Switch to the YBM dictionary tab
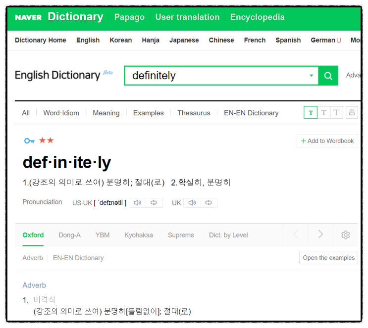Screen dimensions: 368x328 [x=103, y=235]
